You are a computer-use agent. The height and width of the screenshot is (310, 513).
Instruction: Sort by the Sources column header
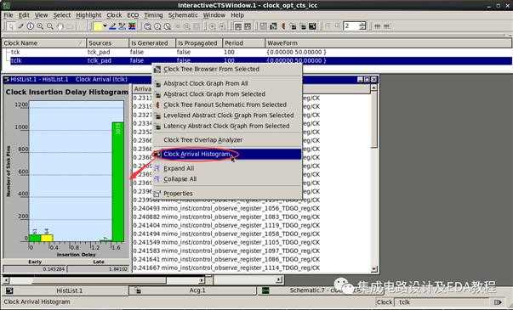point(108,43)
